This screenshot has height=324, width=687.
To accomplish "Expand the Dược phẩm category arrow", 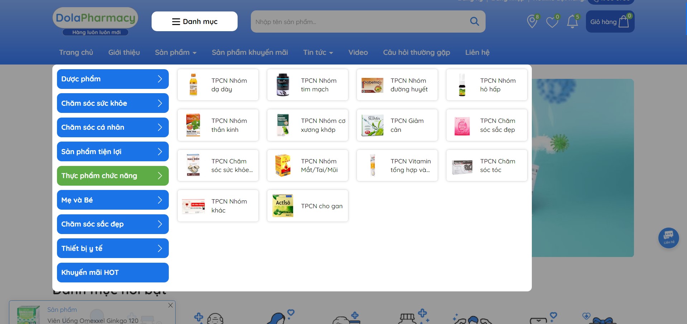I will 160,79.
